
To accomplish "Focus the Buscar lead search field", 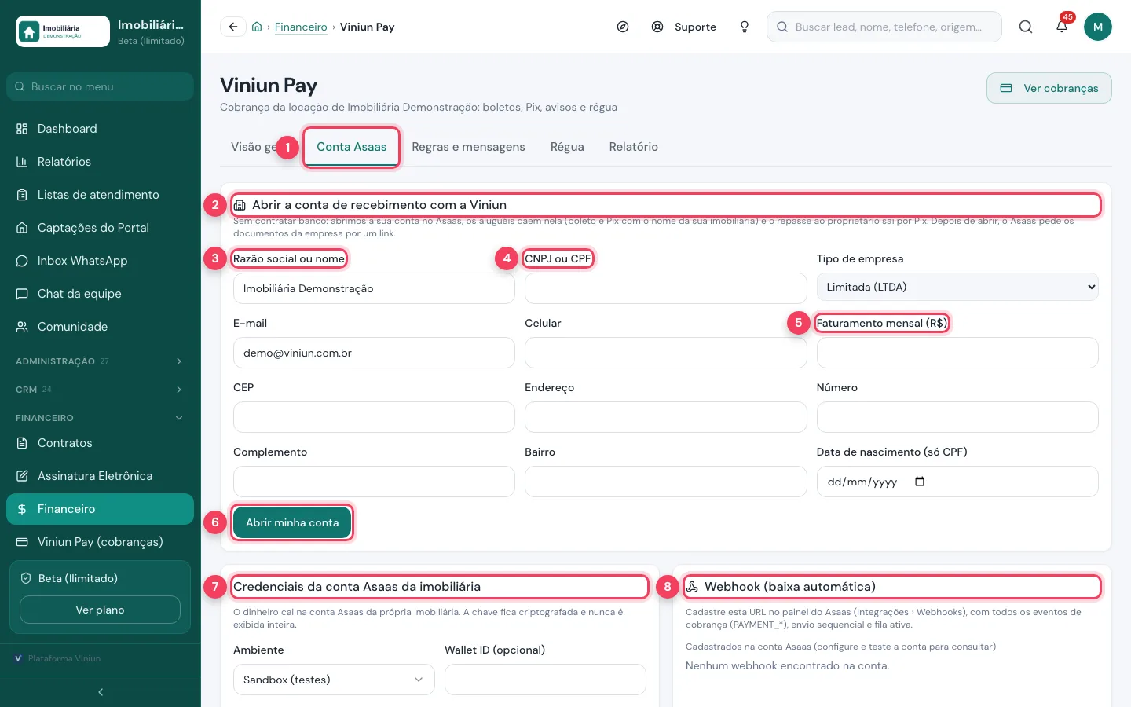I will click(884, 27).
